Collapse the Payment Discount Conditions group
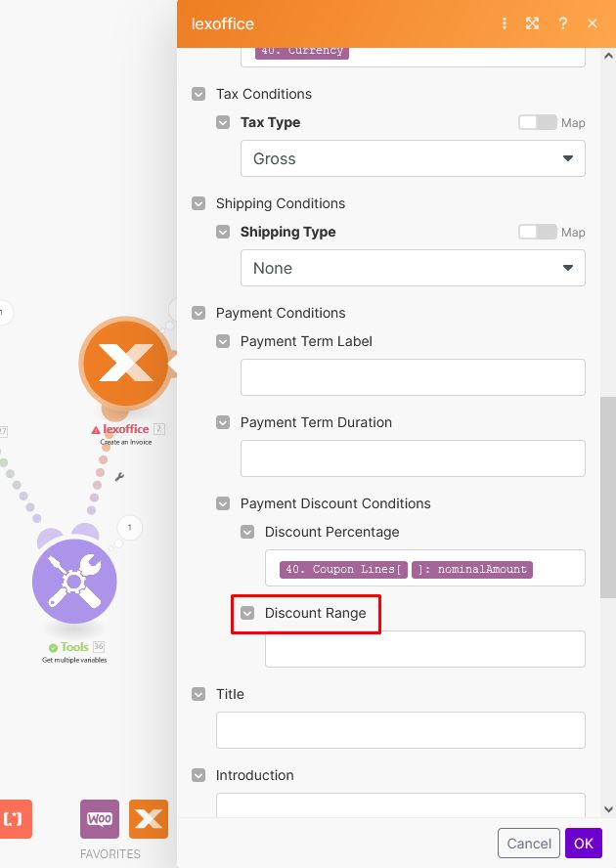Viewport: 616px width, 868px height. coord(223,503)
